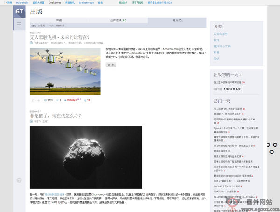The width and height of the screenshot is (280, 212).
Task: Open article title 无人驾驶飞机 - 未来的运营商?
Action: (x=60, y=37)
